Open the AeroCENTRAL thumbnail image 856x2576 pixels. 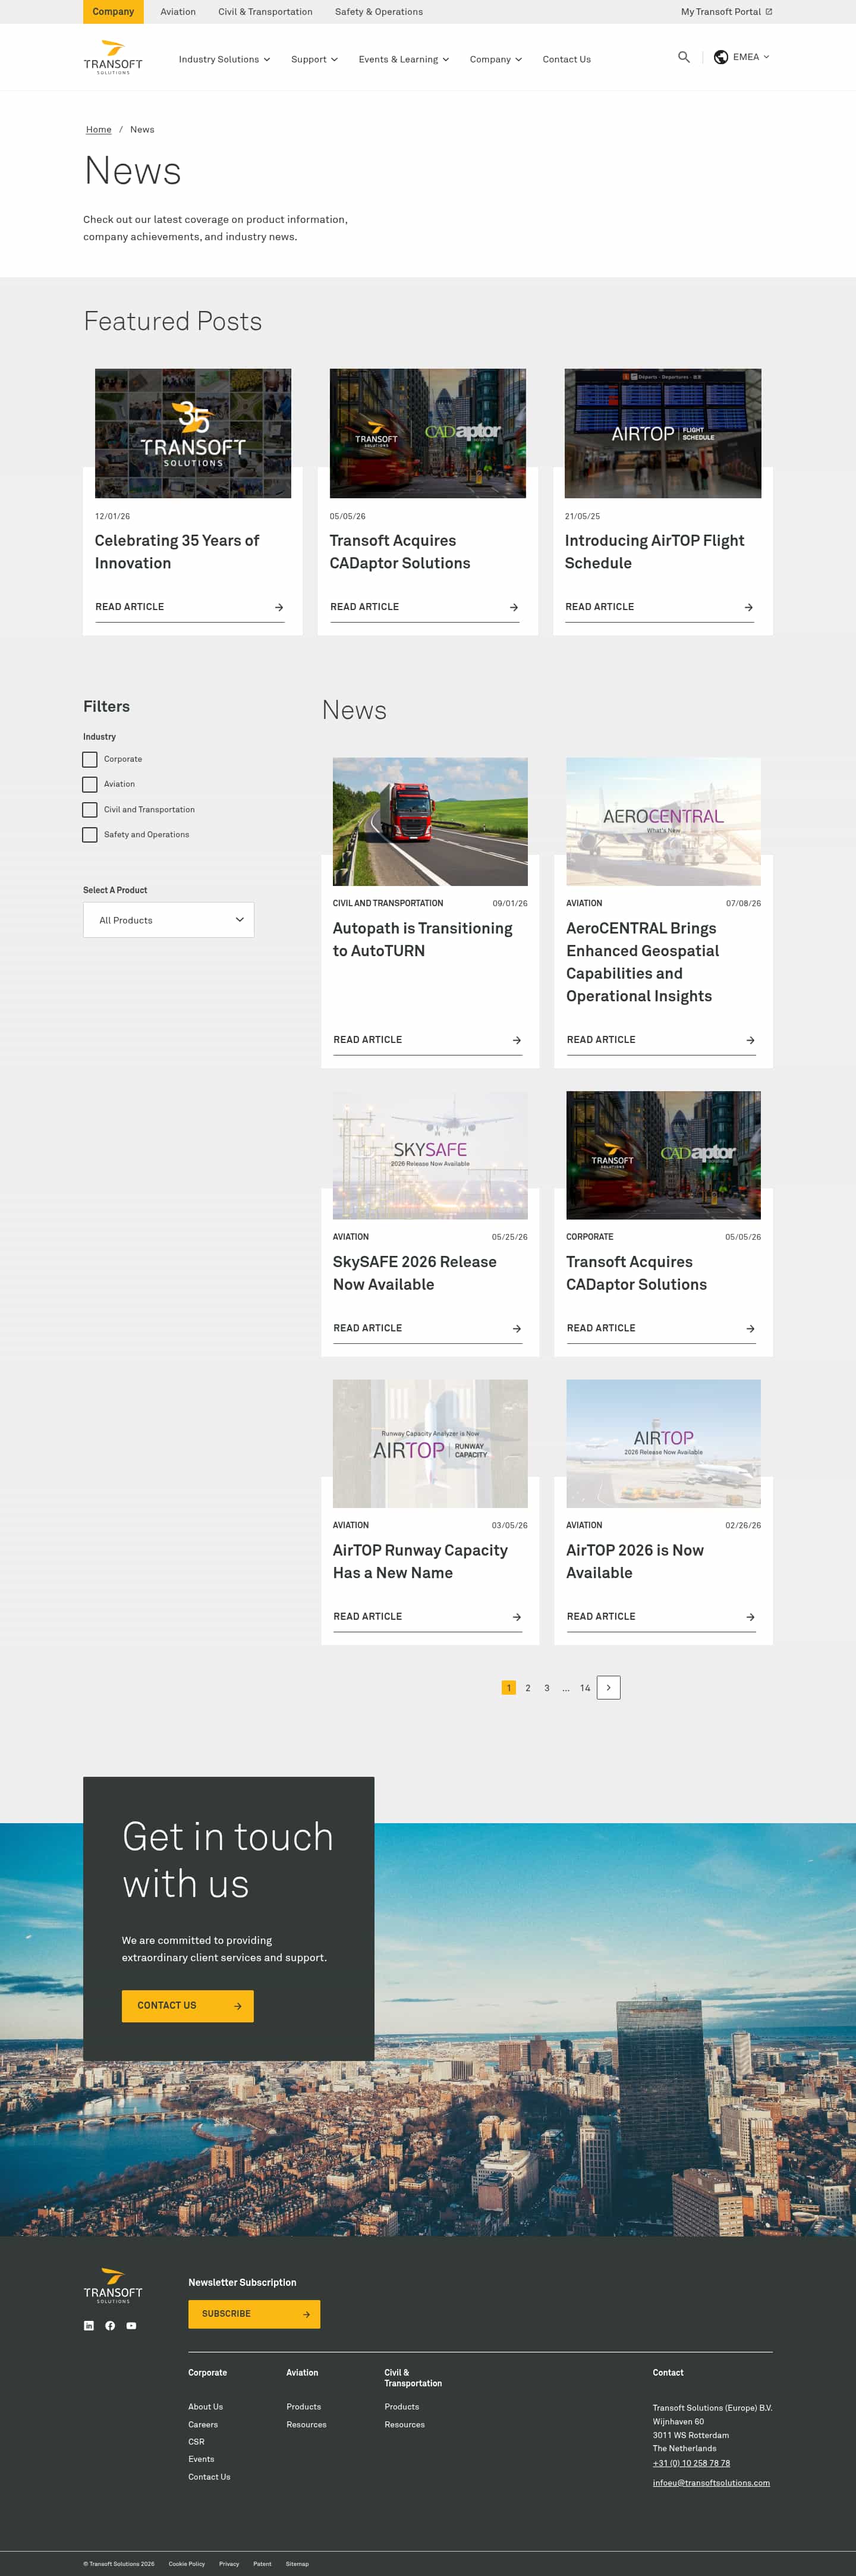click(663, 821)
